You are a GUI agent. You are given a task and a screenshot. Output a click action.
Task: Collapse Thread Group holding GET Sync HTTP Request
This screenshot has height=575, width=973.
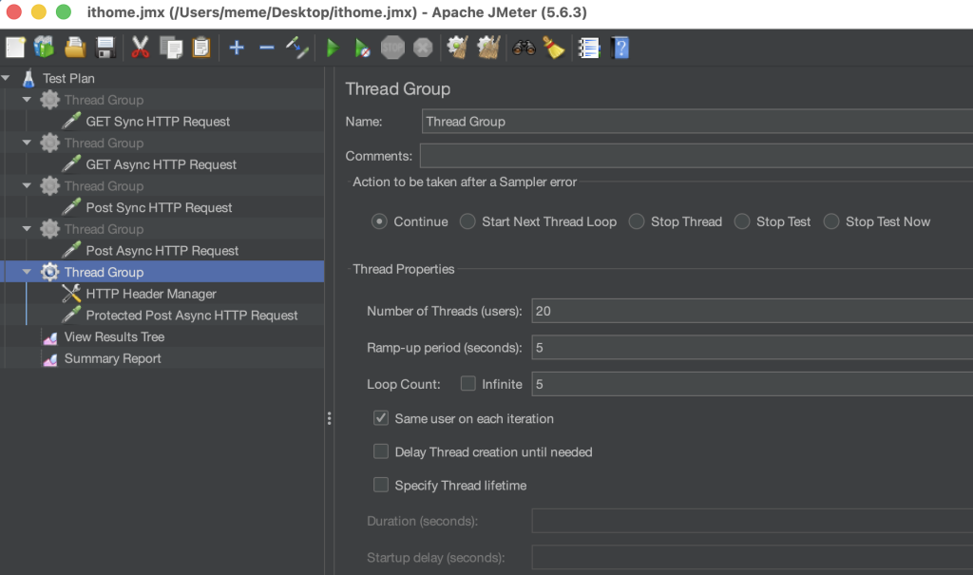pos(27,100)
